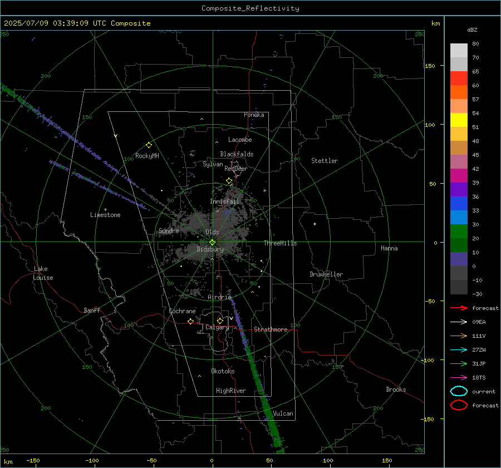Screen dimensions: 501x468
Task: Click the Didsbury label
Action: [210, 249]
